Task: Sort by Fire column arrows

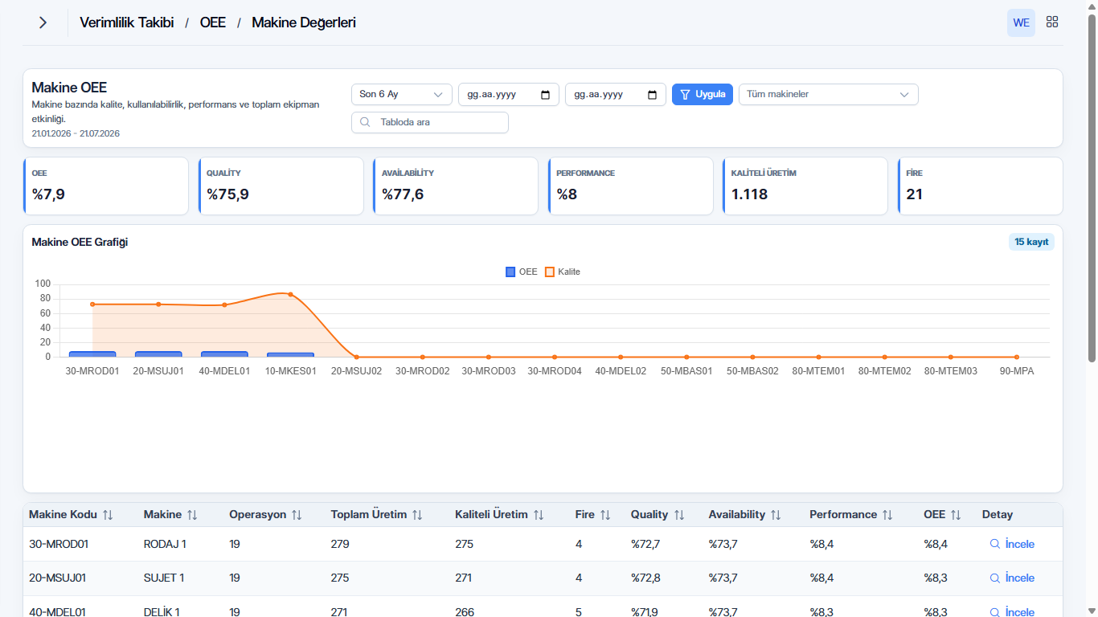Action: tap(605, 515)
